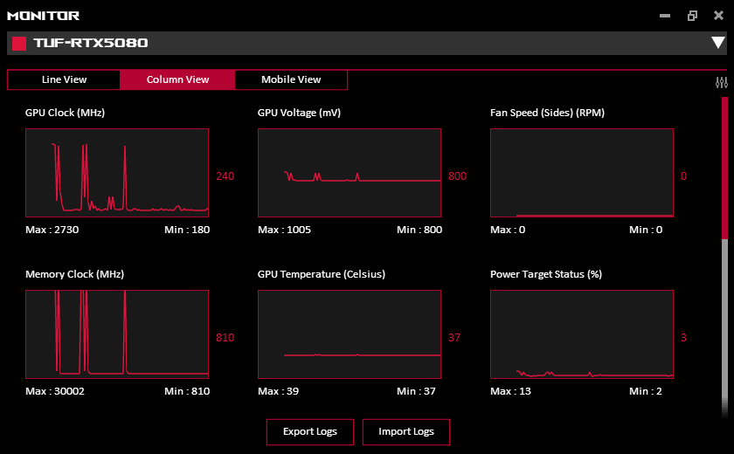This screenshot has width=734, height=454.
Task: Minimize the Monitor window
Action: pos(665,16)
